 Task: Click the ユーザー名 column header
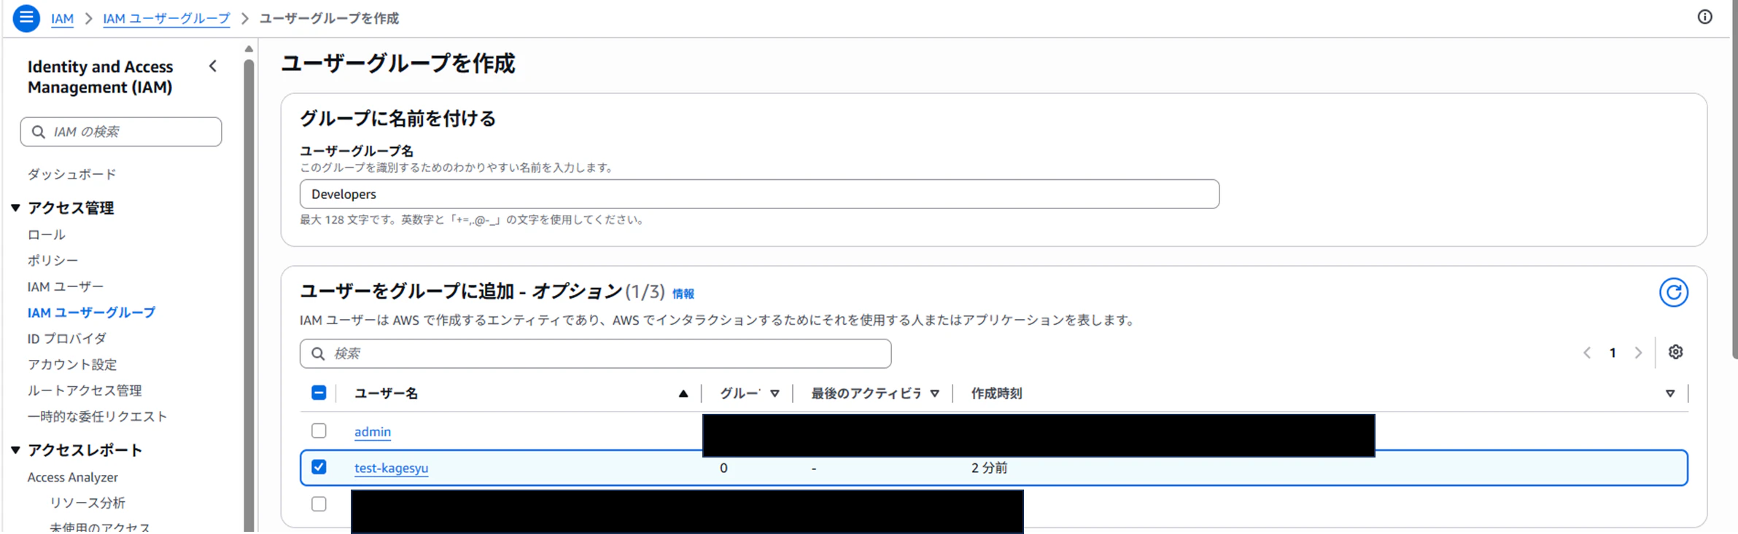tap(386, 393)
